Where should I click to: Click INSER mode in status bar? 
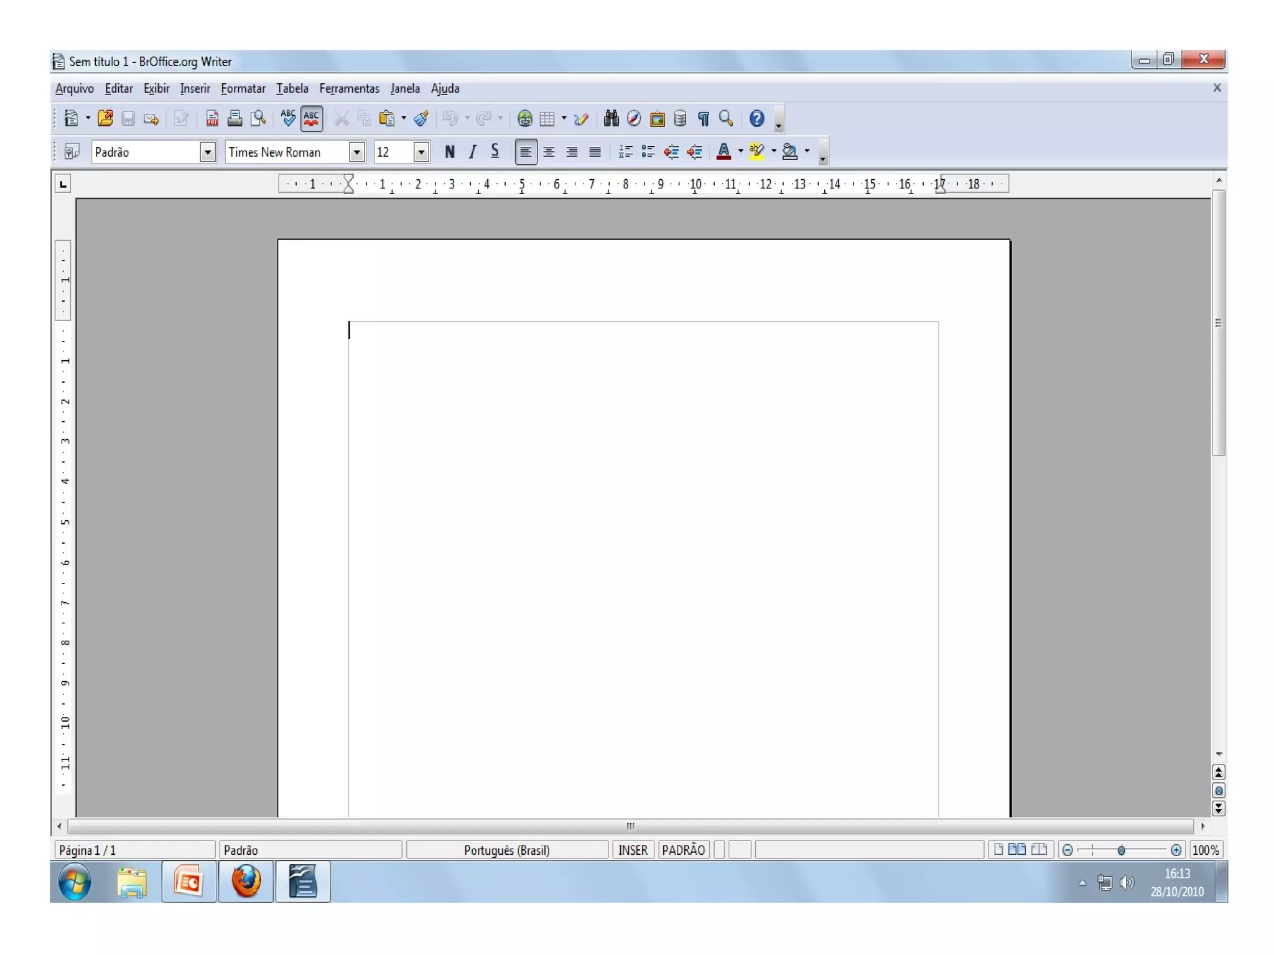[x=633, y=850]
